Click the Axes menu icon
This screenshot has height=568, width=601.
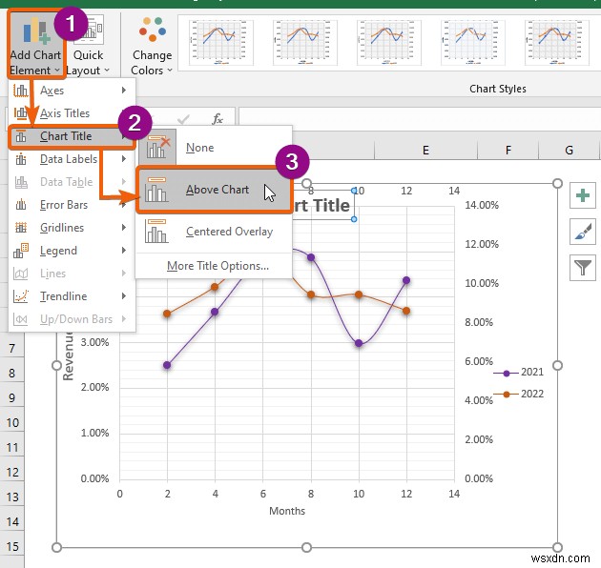coord(21,91)
